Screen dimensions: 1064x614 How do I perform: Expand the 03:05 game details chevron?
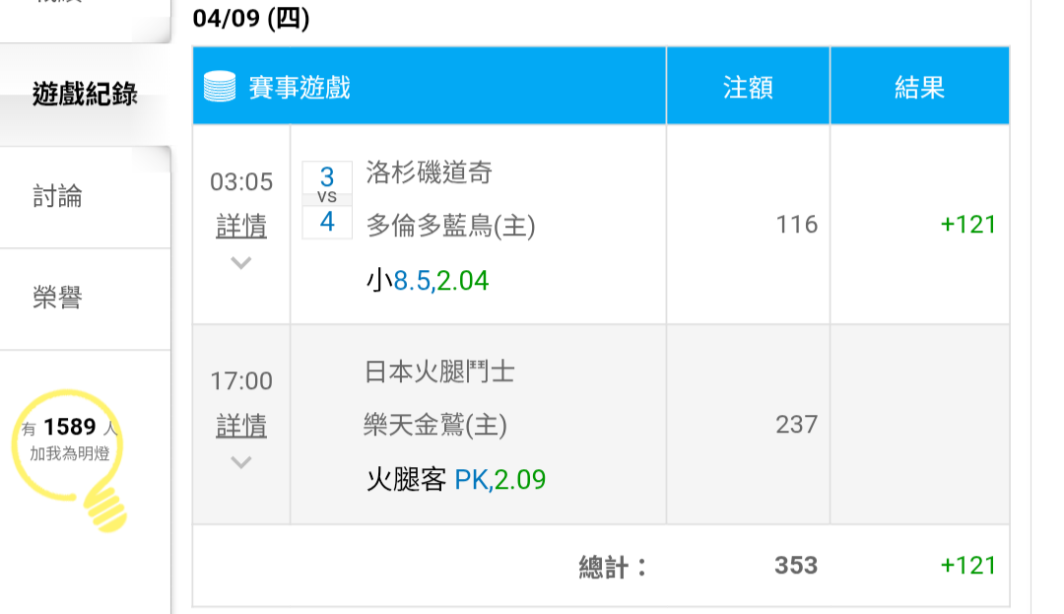point(241,263)
